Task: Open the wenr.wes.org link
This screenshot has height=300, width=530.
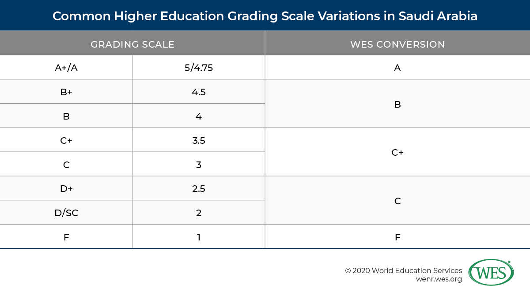Action: pos(439,279)
